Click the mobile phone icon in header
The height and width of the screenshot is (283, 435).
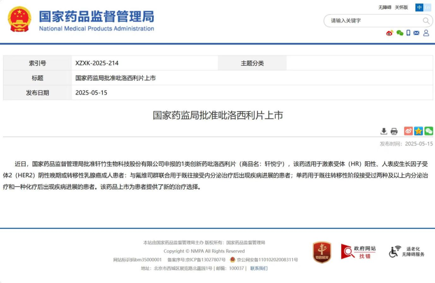408,33
